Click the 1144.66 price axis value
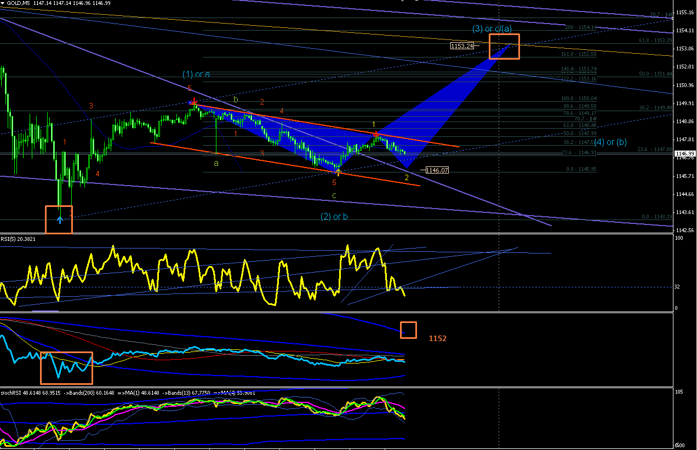Image resolution: width=697 pixels, height=450 pixels. [x=685, y=194]
